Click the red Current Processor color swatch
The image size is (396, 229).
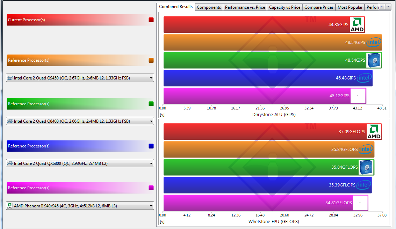click(x=151, y=20)
